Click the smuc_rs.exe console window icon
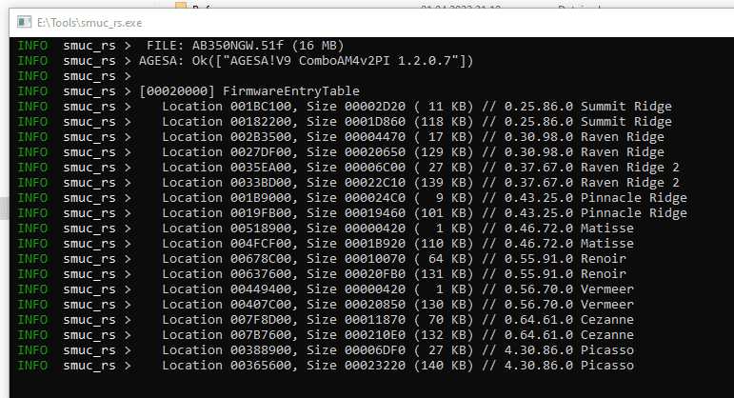The image size is (734, 398). click(x=25, y=23)
